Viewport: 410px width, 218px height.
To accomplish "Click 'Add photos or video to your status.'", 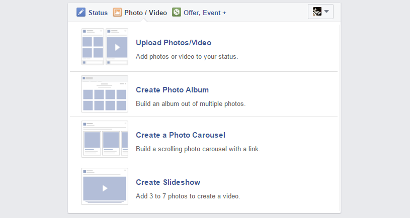I will pyautogui.click(x=187, y=57).
